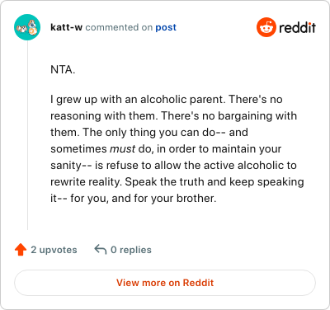
Task: Select the "2 upvotes" count label
Action: point(54,250)
